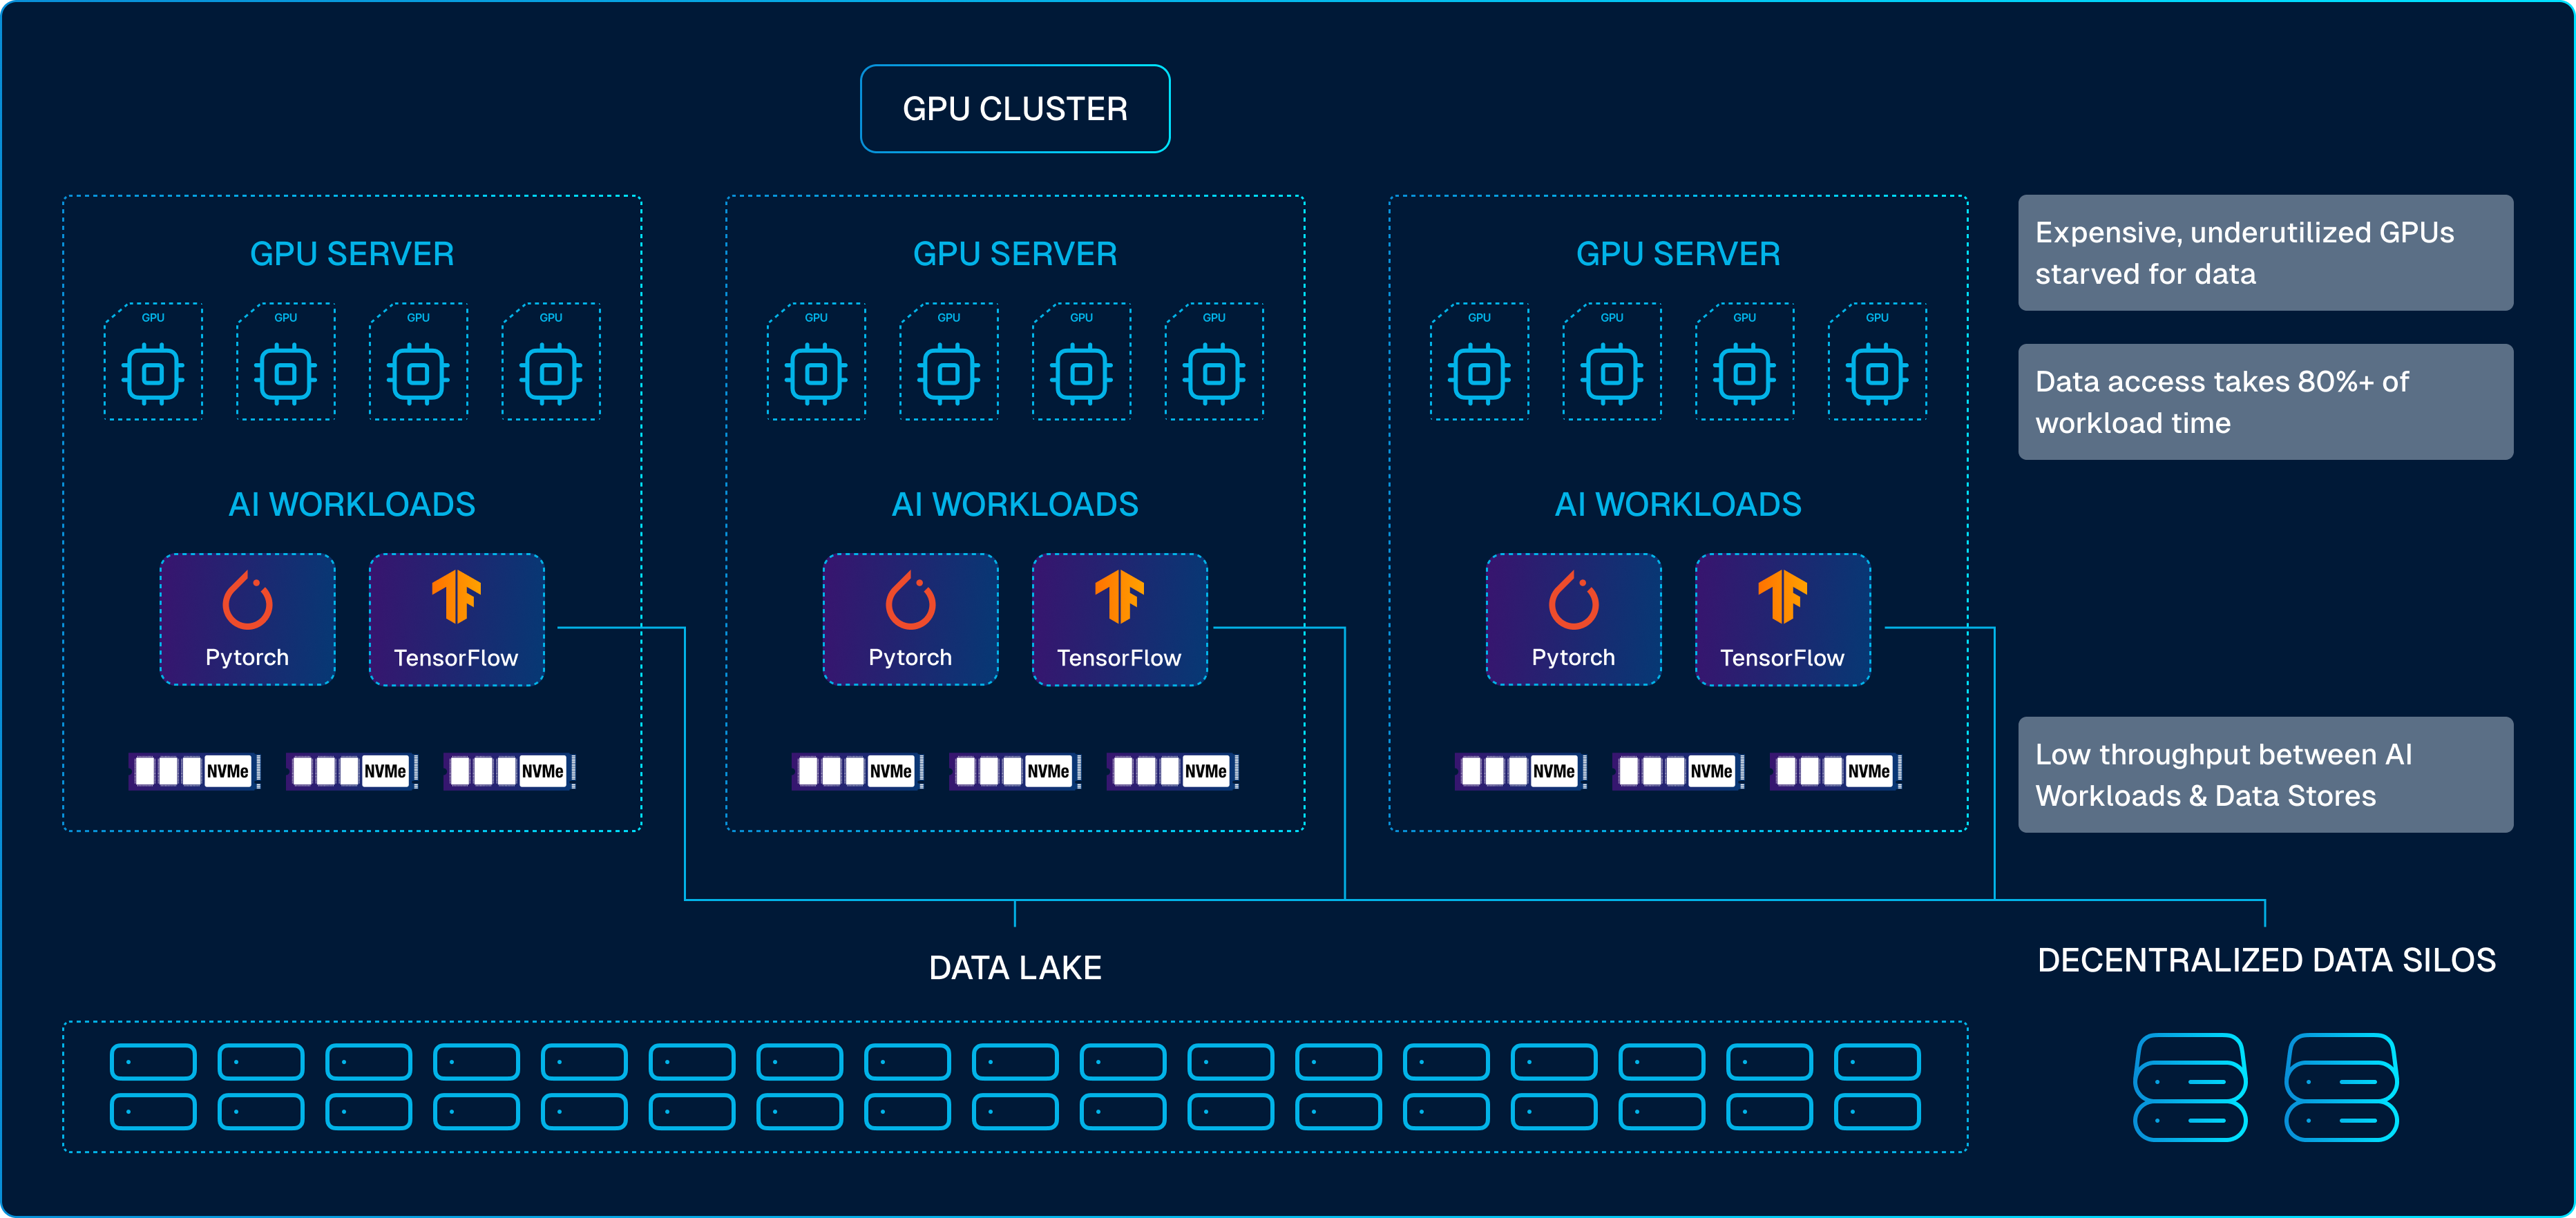The width and height of the screenshot is (2576, 1218).
Task: Click second GPU chip in middle GPU server
Action: (949, 362)
